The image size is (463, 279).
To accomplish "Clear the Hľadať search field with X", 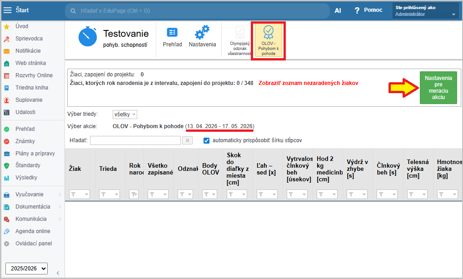I will coord(187,141).
